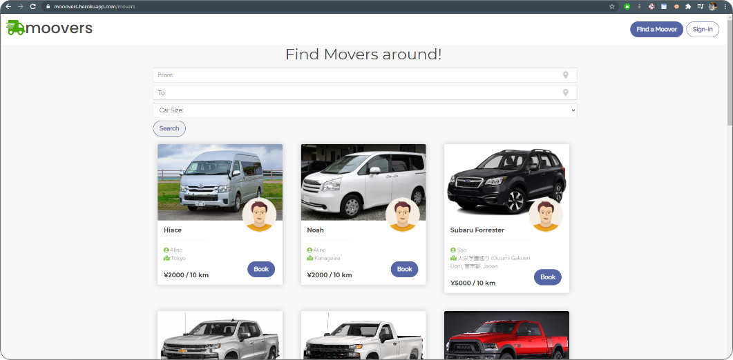Click the location pin in To field
The width and height of the screenshot is (733, 360).
(x=565, y=92)
